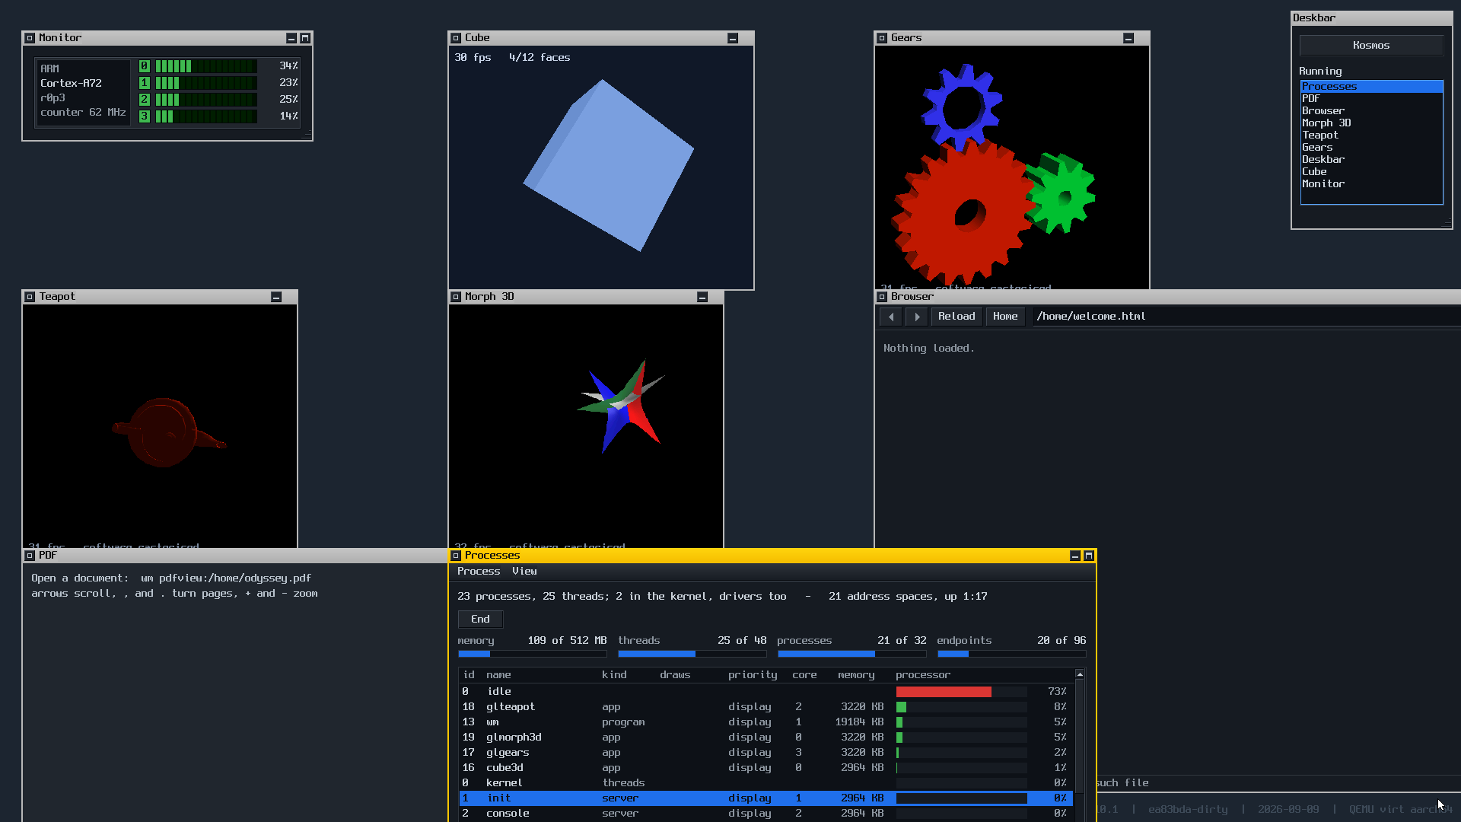Click the Processes list scrollbar thumb
The height and width of the screenshot is (822, 1461).
pyautogui.click(x=1080, y=738)
